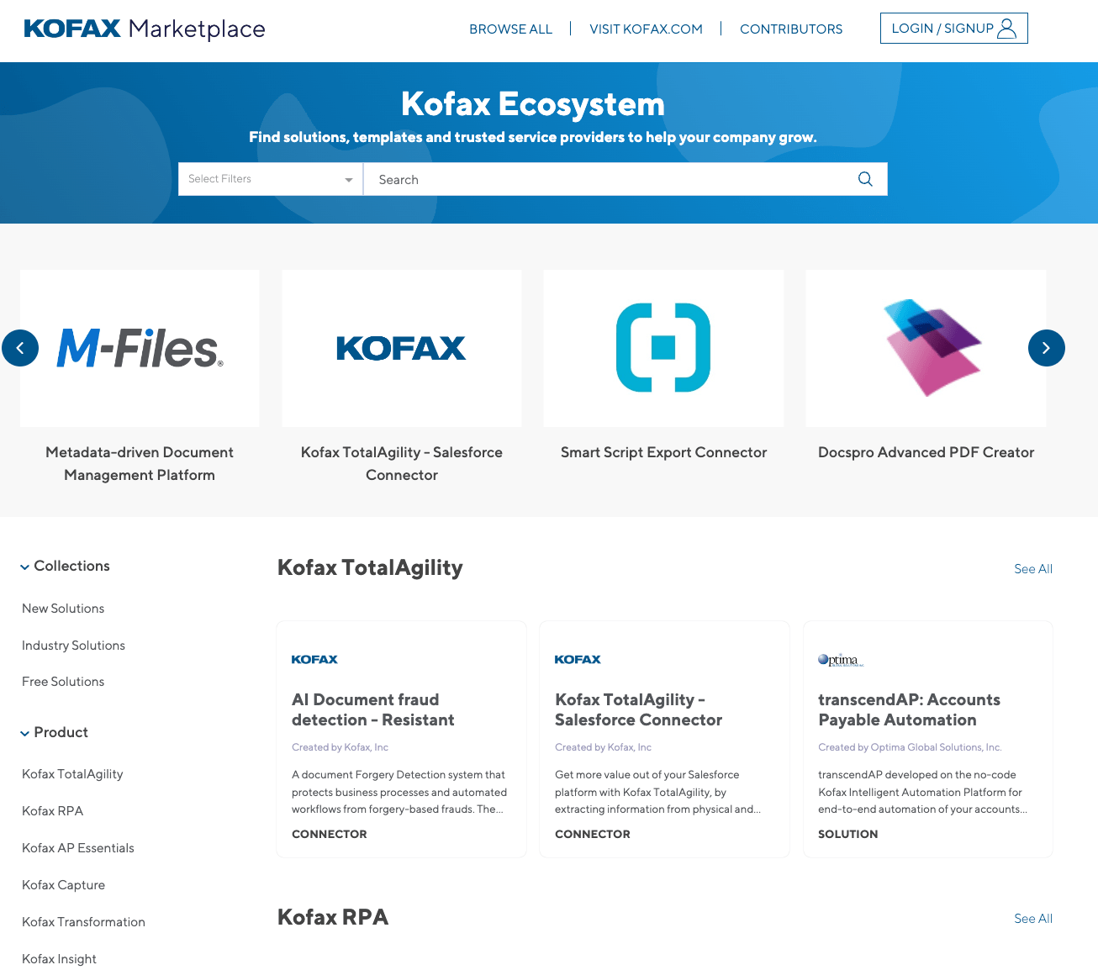Select the New Solutions filter
Viewport: 1098px width, 970px height.
click(x=62, y=609)
